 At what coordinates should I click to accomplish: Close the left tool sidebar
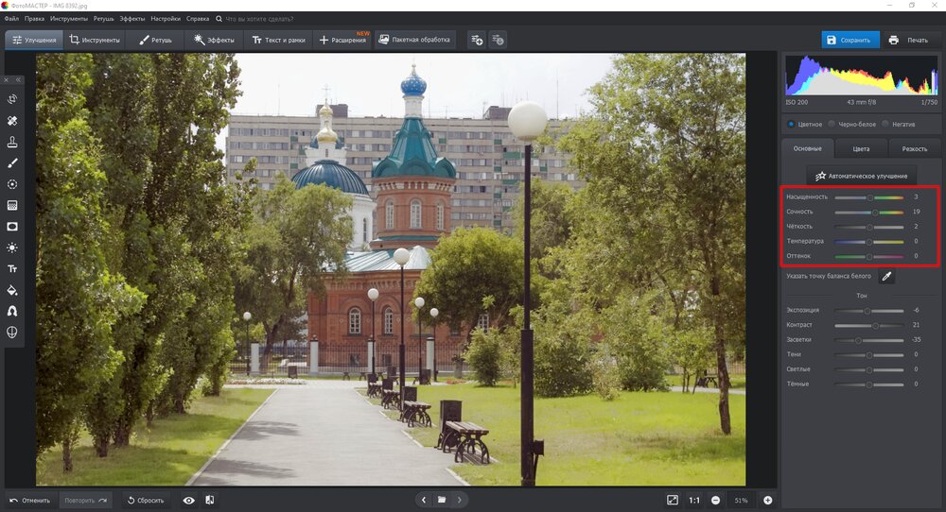[6, 79]
